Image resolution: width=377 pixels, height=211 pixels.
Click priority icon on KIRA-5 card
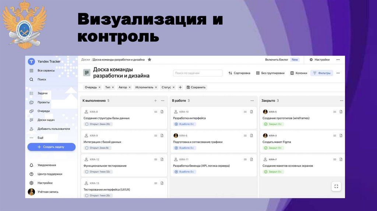(x=335, y=112)
